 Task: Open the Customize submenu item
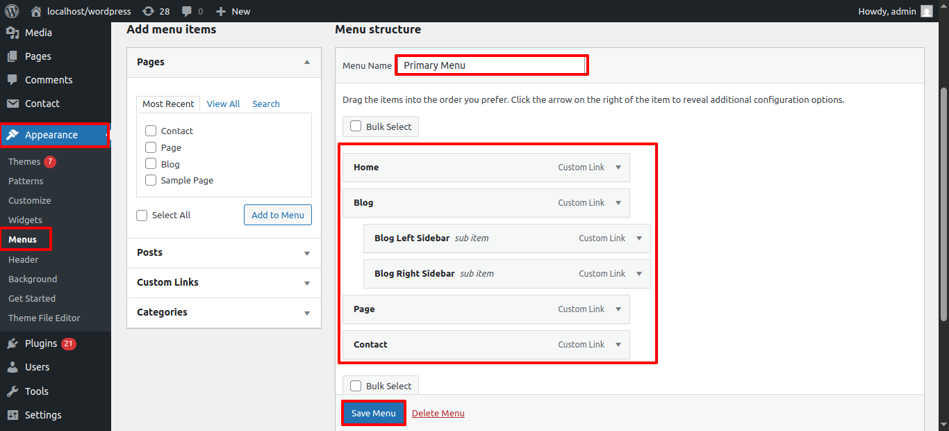tap(30, 200)
